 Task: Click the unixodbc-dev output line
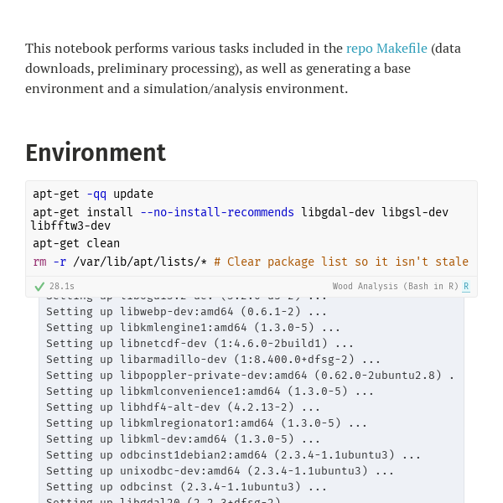pyautogui.click(x=220, y=471)
